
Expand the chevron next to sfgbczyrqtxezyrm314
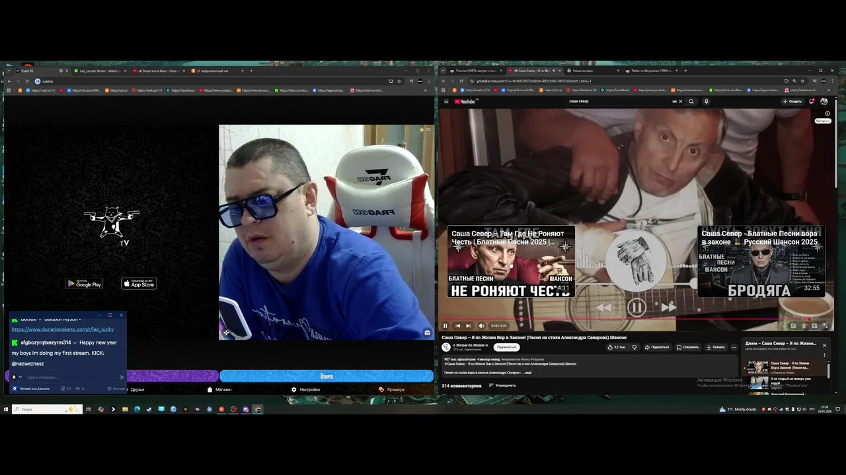point(75,342)
